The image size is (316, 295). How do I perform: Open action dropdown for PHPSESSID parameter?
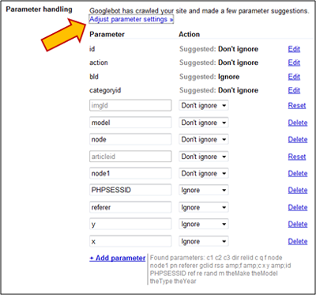(204, 190)
